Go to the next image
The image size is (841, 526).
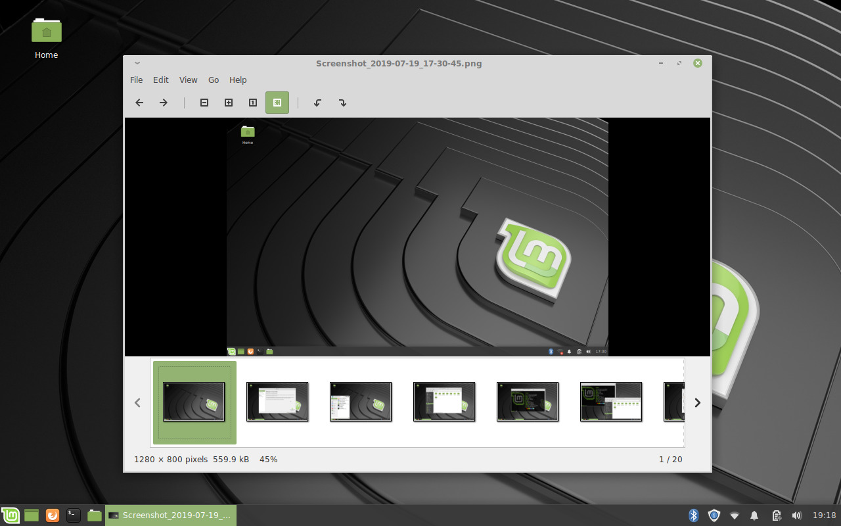[163, 103]
